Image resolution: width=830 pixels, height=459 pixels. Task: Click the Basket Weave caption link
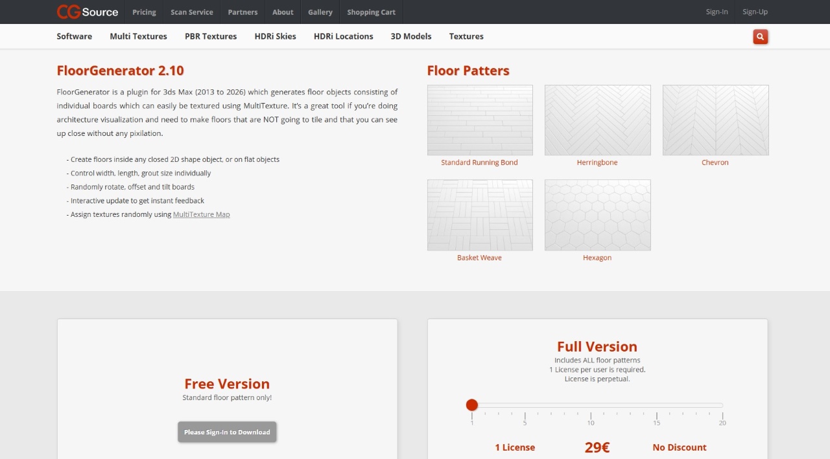479,258
